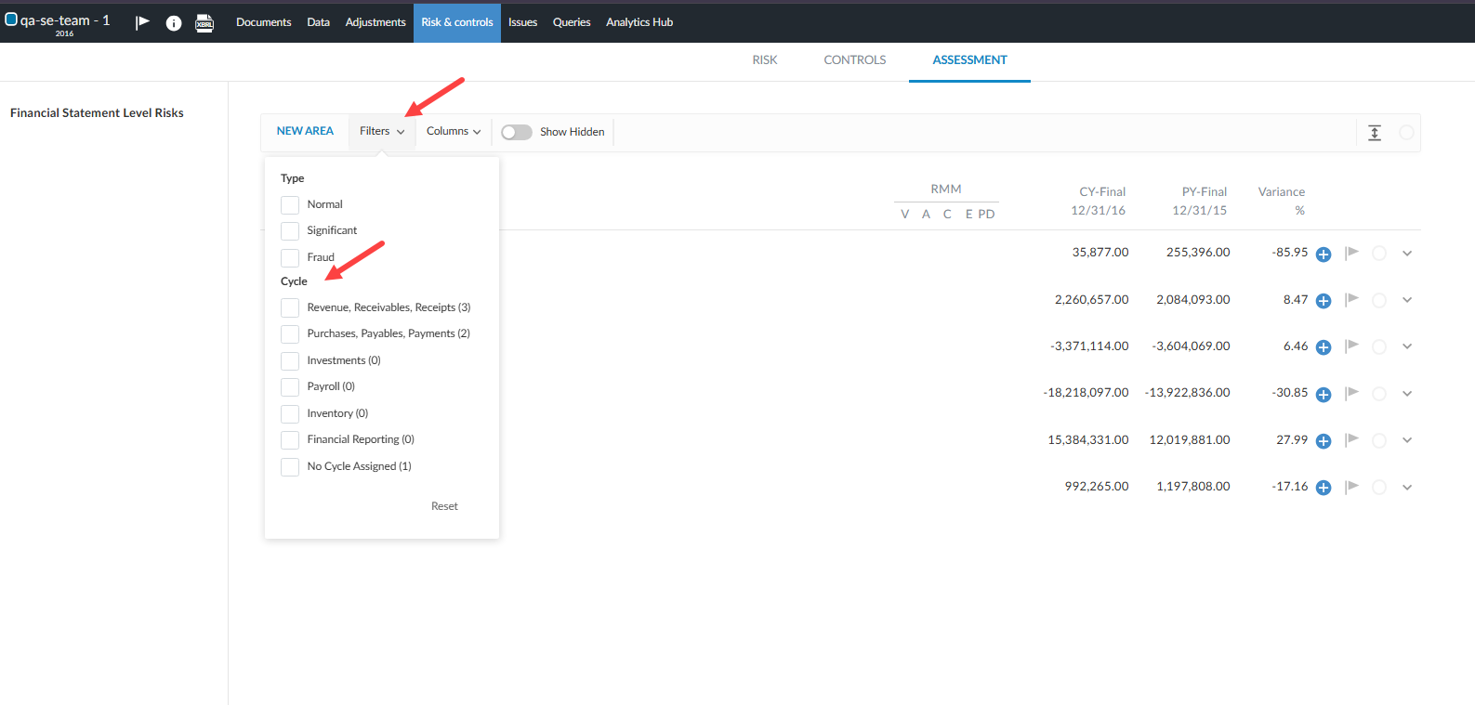
Task: Add item on the -18,218,097.00 row
Action: (x=1324, y=395)
